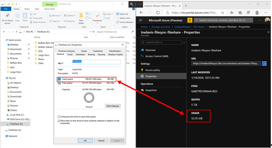Viewport: 272px width, 148px height.
Task: Expand the Move to dropdown
Action: [61, 16]
